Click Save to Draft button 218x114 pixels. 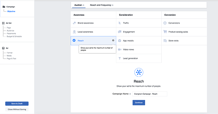[x=17, y=104]
